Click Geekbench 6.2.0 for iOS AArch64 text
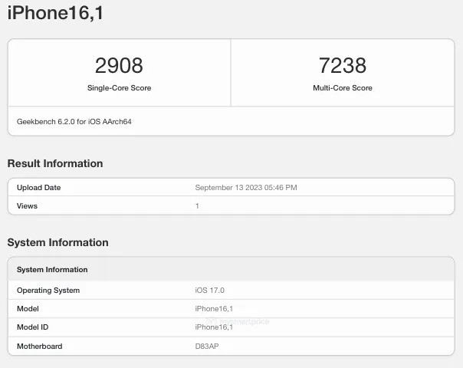This screenshot has width=463, height=368. 74,121
